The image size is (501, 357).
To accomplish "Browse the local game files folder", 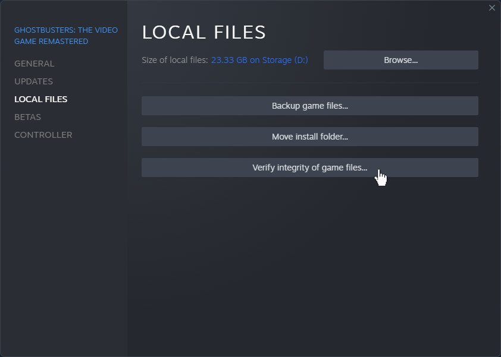I will [400, 60].
